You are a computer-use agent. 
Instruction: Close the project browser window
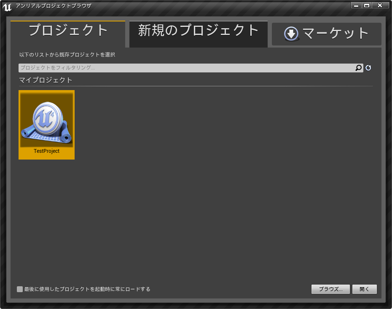pyautogui.click(x=381, y=5)
